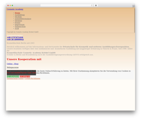Open the Datenschutz-Center link
This screenshot has width=141, height=119.
coord(15,78)
